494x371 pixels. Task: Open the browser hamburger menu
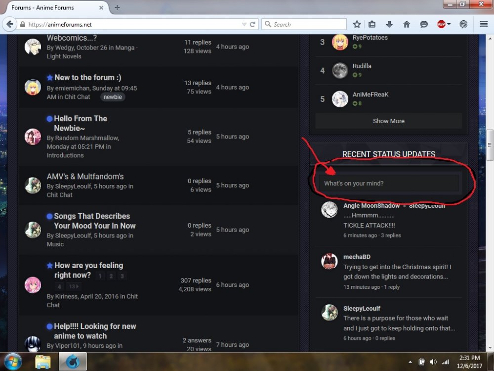click(484, 24)
